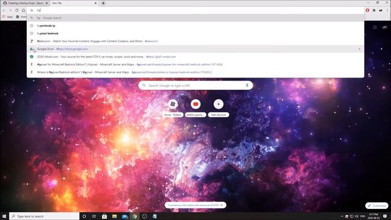The width and height of the screenshot is (391, 220).
Task: Close the Creating a Startup Script tab
Action: 46,3
